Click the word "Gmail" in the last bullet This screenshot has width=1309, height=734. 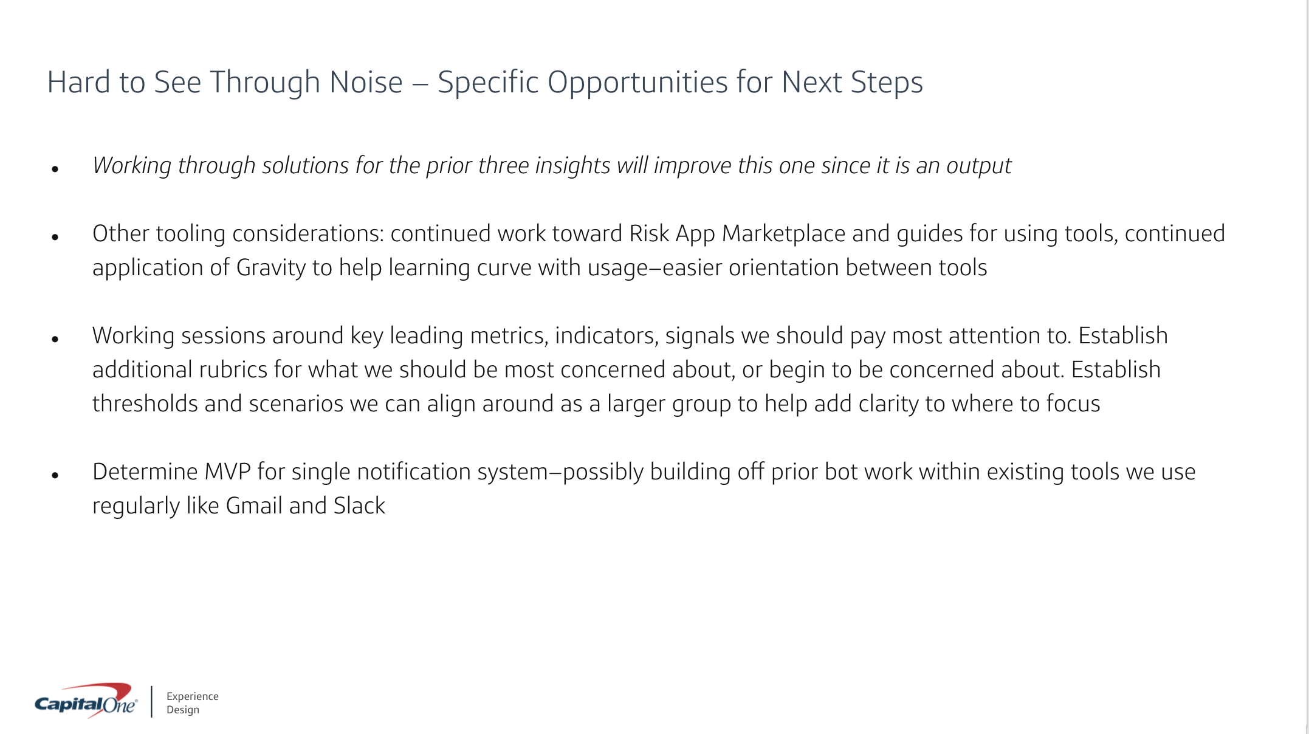(253, 506)
